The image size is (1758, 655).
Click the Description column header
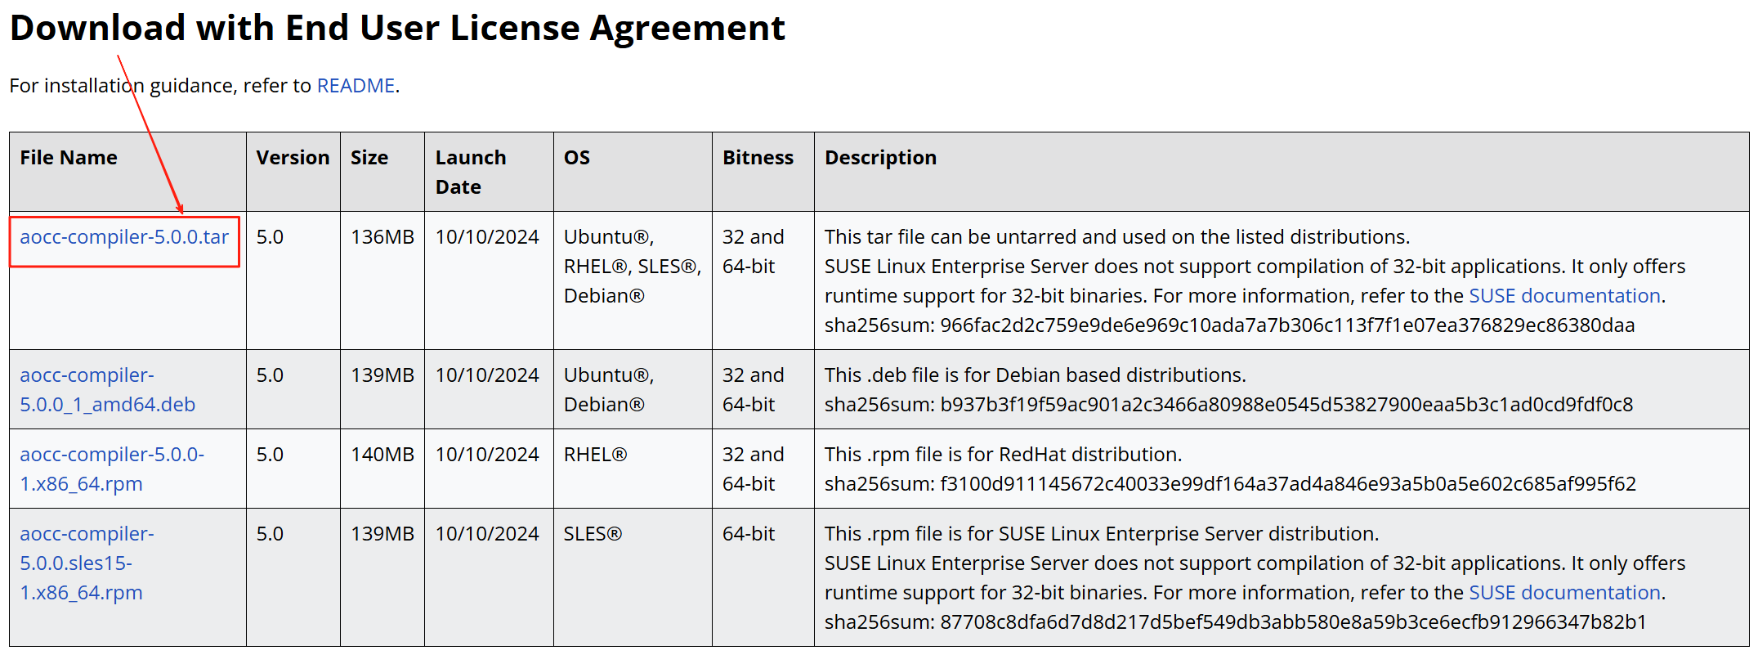pos(880,158)
